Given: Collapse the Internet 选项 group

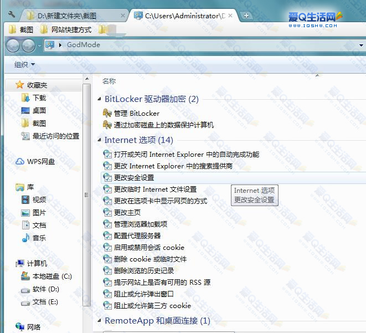Looking at the screenshot, I should [x=99, y=140].
